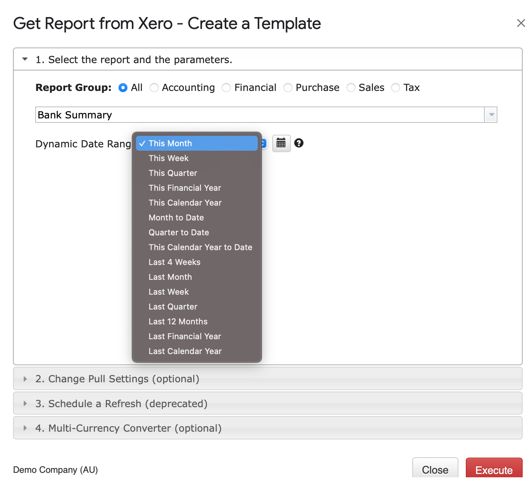Choose Last 4 Weeks range
Screen dimensions: 526x481
tap(197, 262)
